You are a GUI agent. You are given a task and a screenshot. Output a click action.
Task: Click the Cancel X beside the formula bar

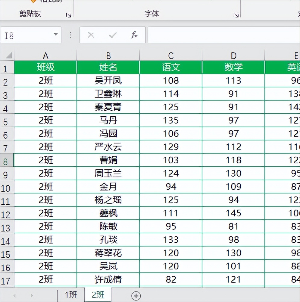pos(91,35)
